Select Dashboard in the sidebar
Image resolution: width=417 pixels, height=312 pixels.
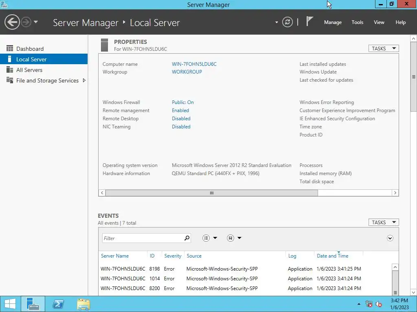coord(44,49)
